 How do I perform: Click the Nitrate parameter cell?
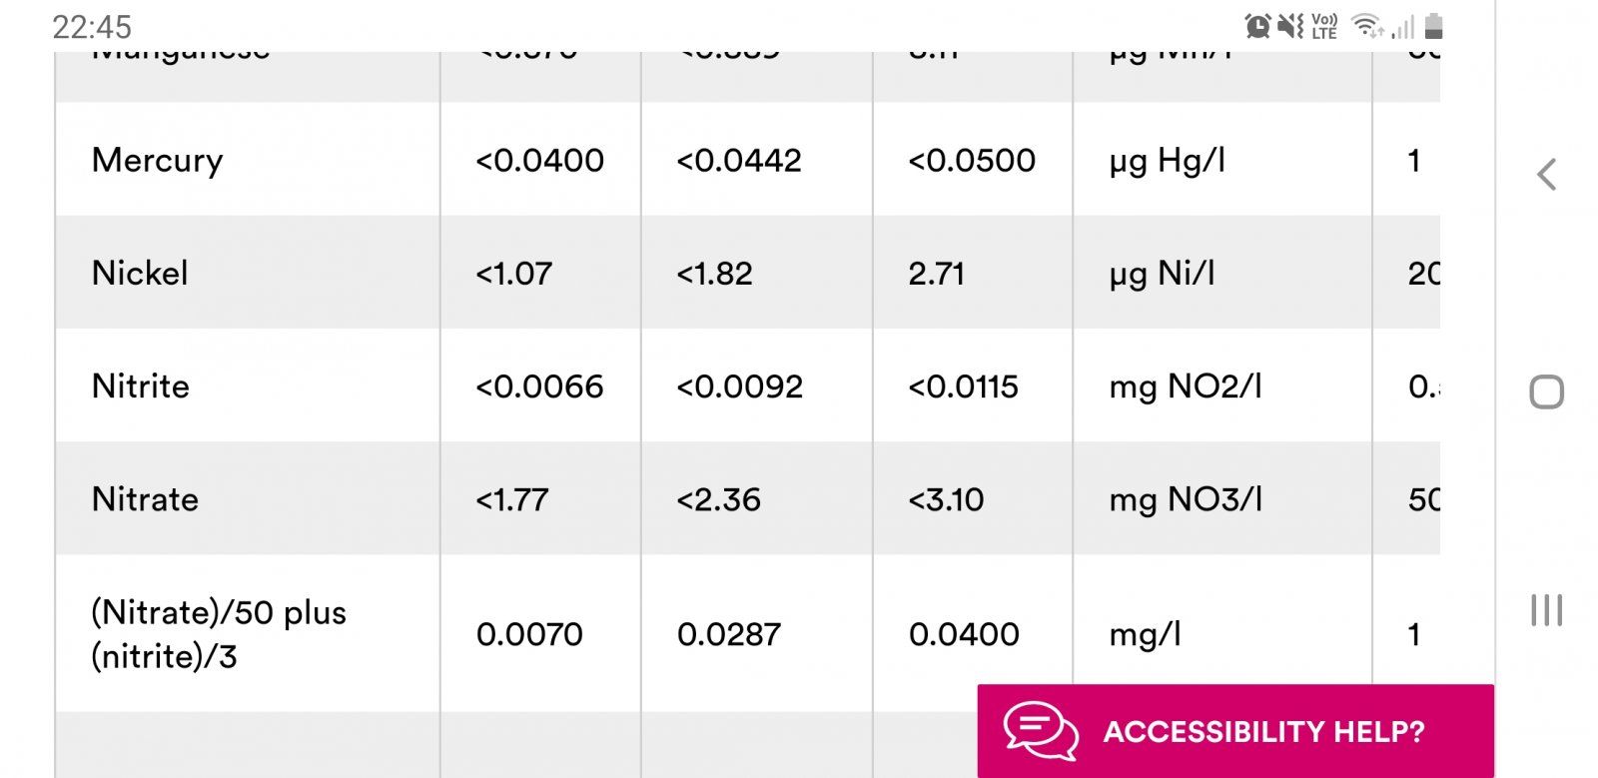[x=248, y=498]
